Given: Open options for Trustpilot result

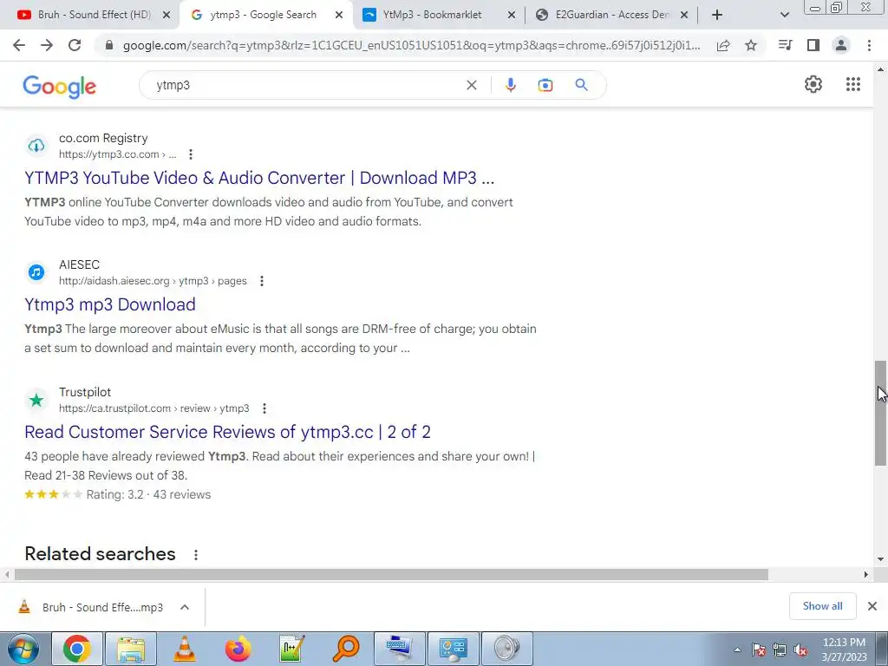Looking at the screenshot, I should click(264, 408).
